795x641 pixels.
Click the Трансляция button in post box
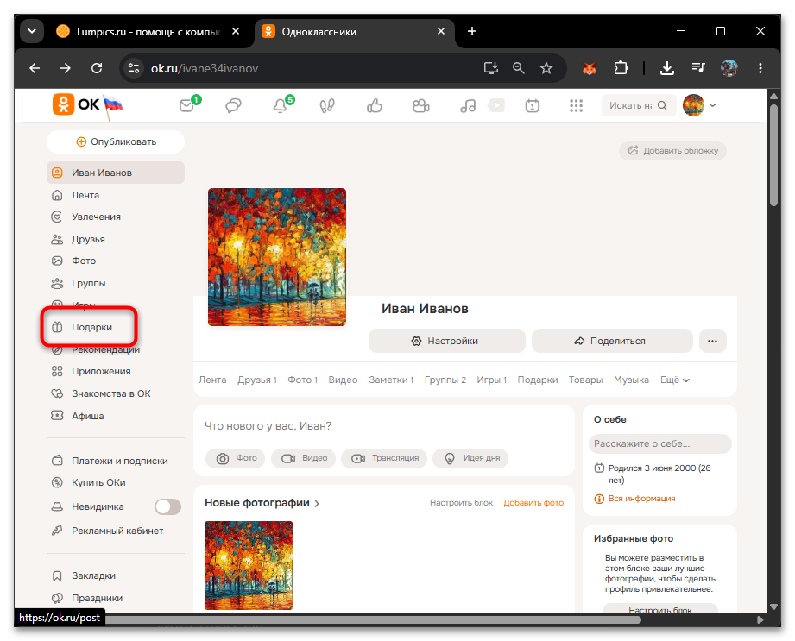pyautogui.click(x=384, y=458)
